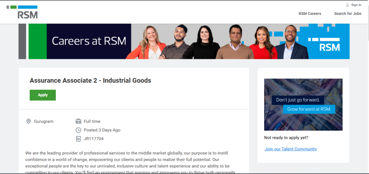
Task: Click the job ID JR117704
Action: click(x=94, y=138)
